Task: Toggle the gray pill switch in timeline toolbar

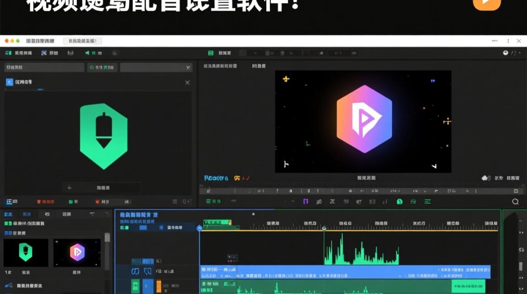Action: pos(234,201)
